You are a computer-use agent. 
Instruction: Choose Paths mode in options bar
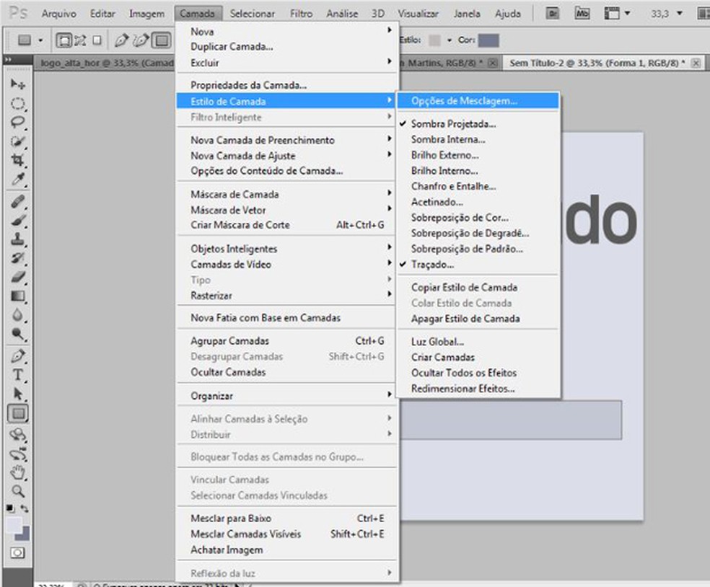[x=80, y=40]
